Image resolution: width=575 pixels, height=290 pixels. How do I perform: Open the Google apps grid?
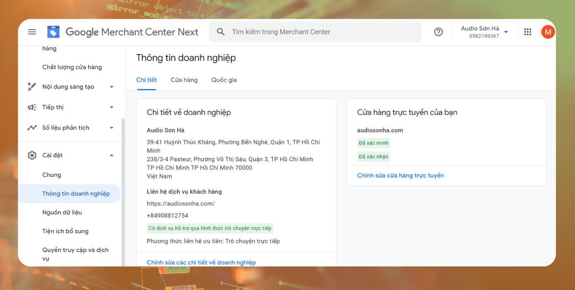[x=528, y=32]
